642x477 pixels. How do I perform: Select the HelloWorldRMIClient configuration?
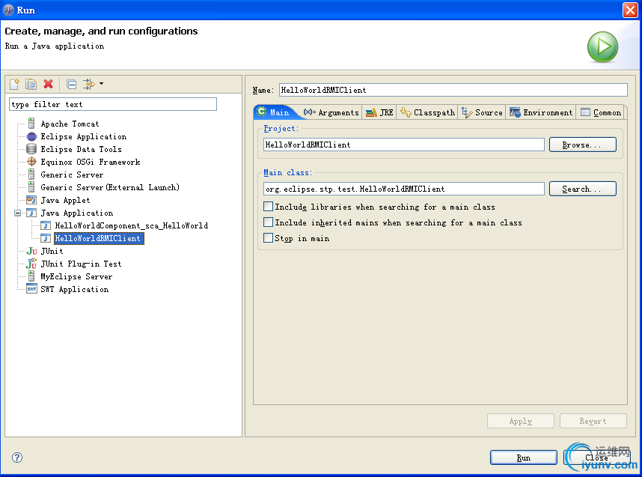pyautogui.click(x=98, y=238)
